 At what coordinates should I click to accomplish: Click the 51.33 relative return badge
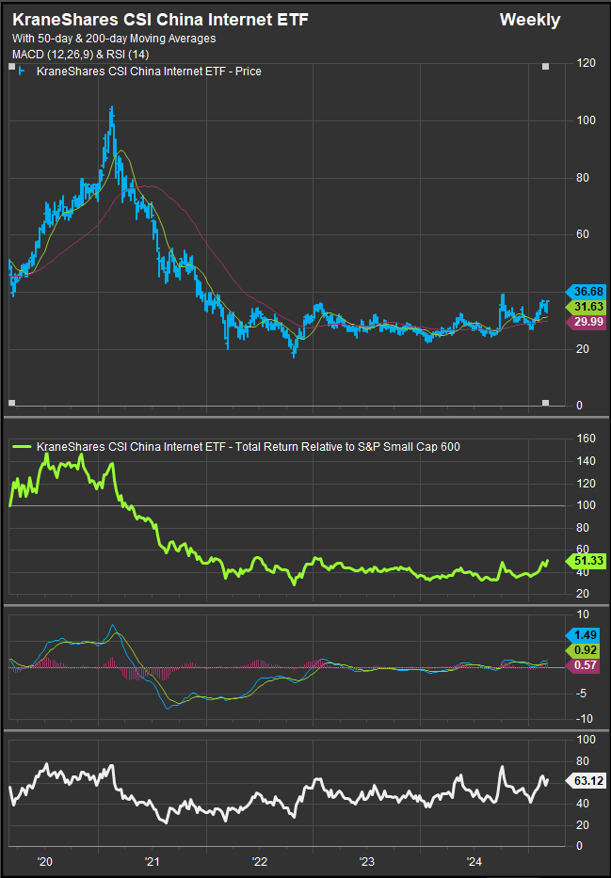(587, 561)
